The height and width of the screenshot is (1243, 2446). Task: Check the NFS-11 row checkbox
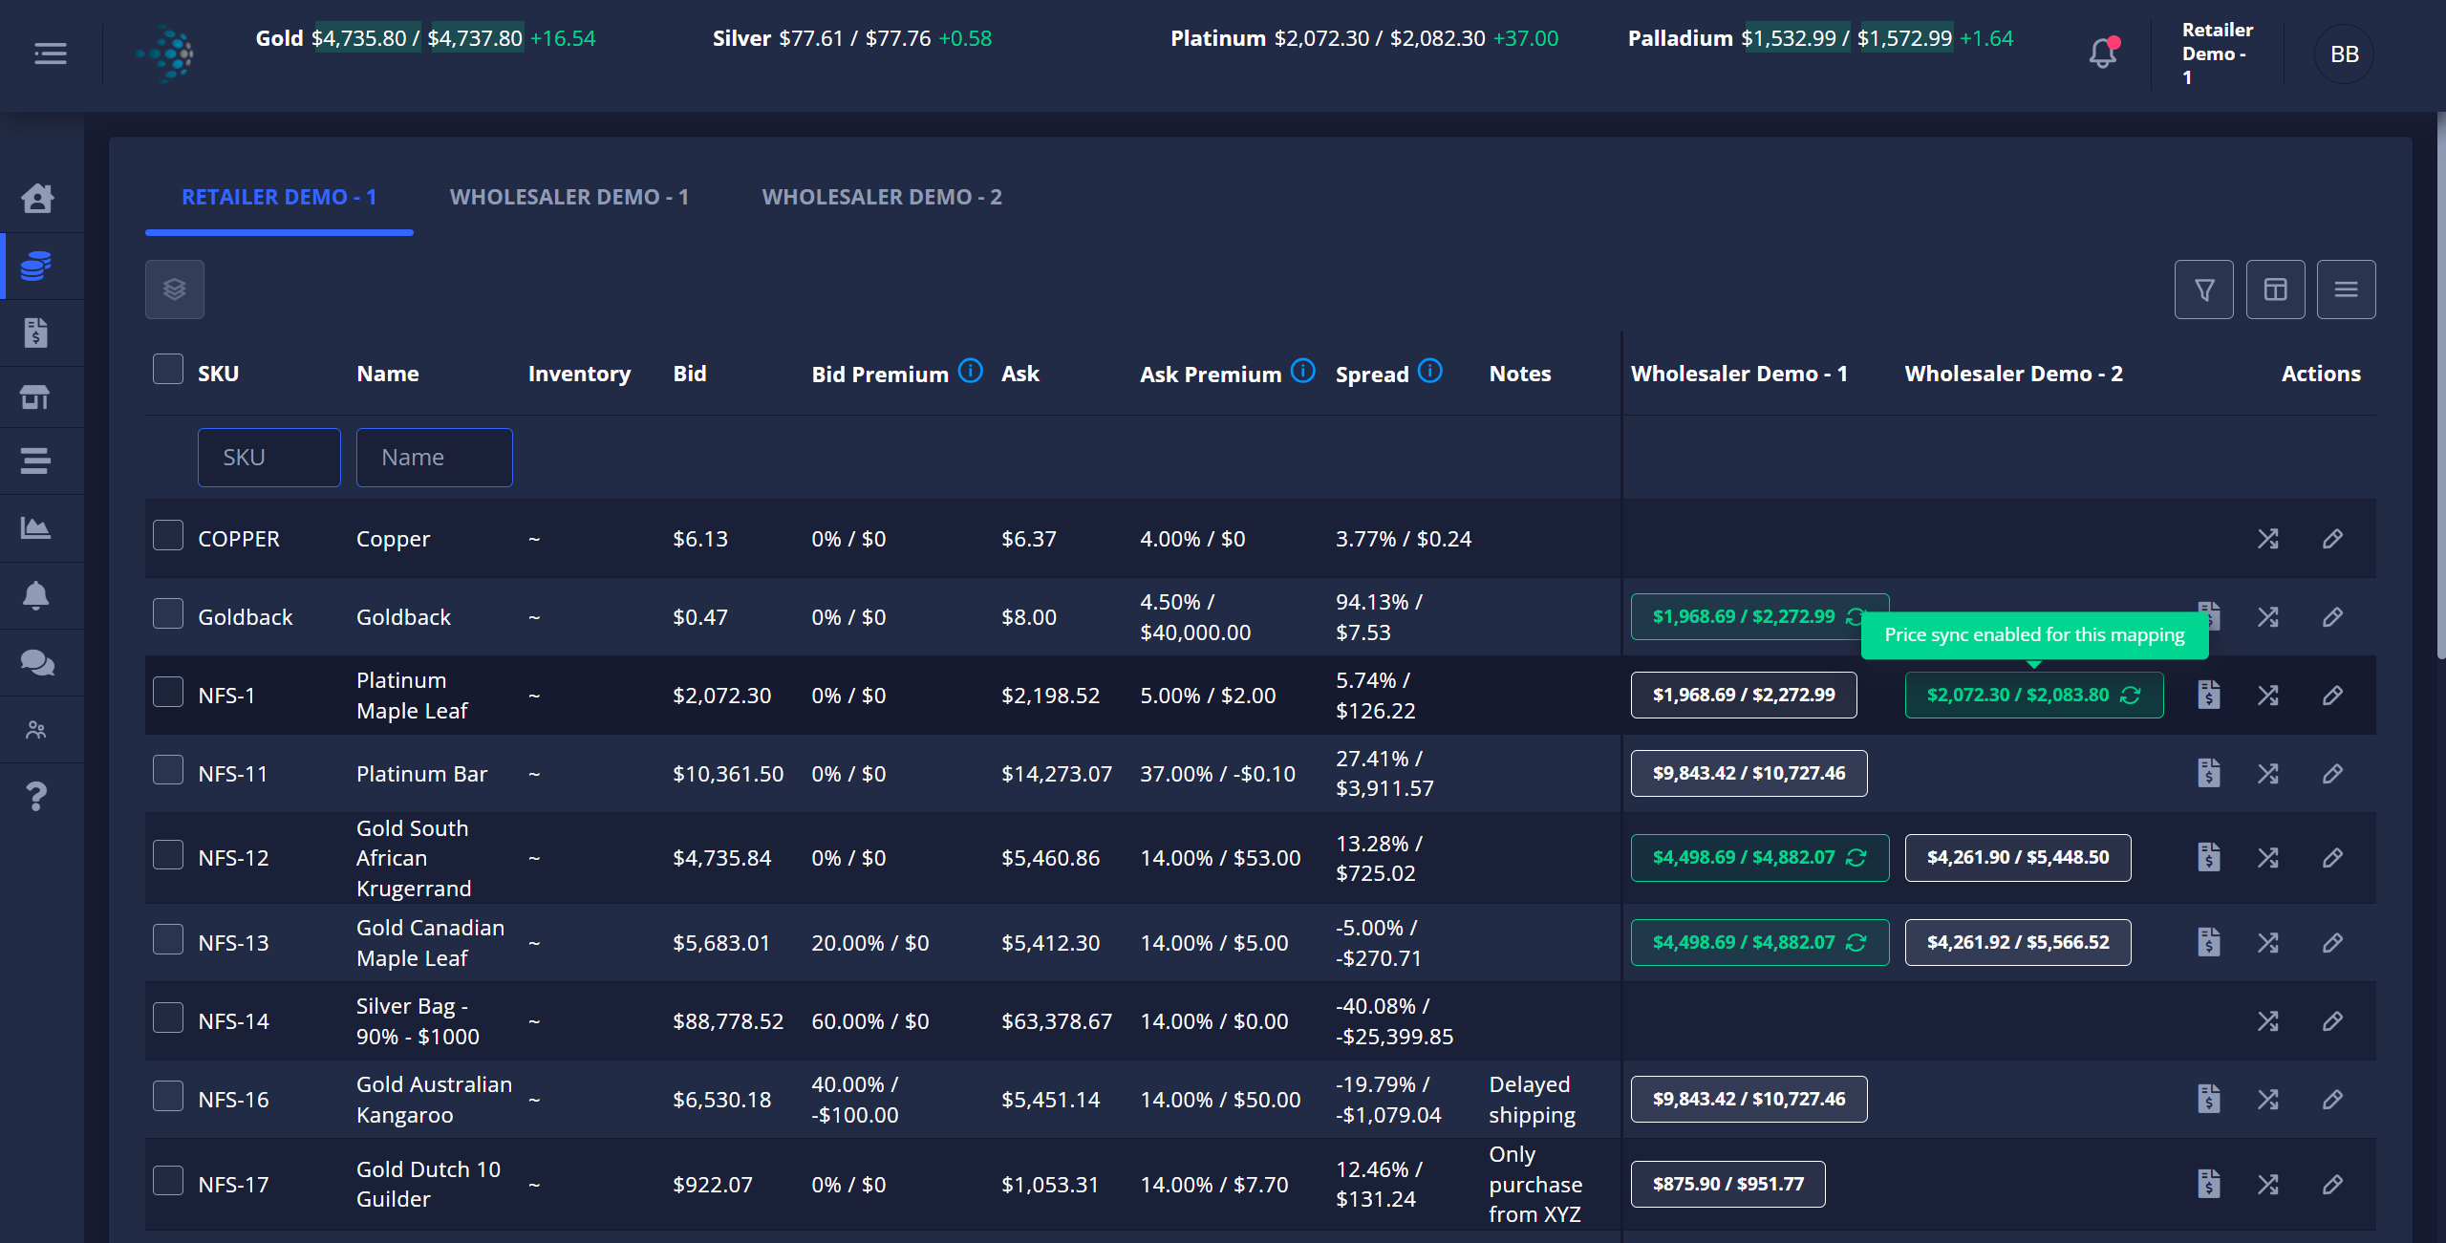click(x=168, y=770)
